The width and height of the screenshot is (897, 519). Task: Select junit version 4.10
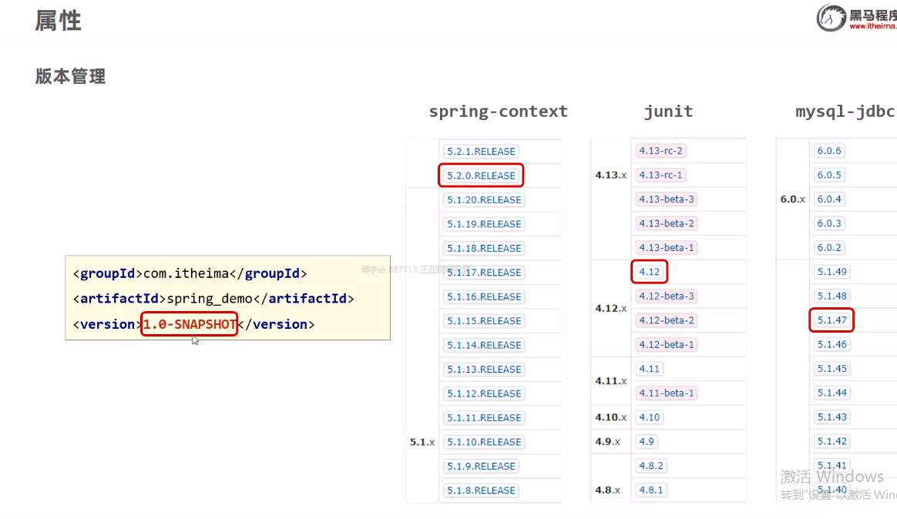point(650,417)
